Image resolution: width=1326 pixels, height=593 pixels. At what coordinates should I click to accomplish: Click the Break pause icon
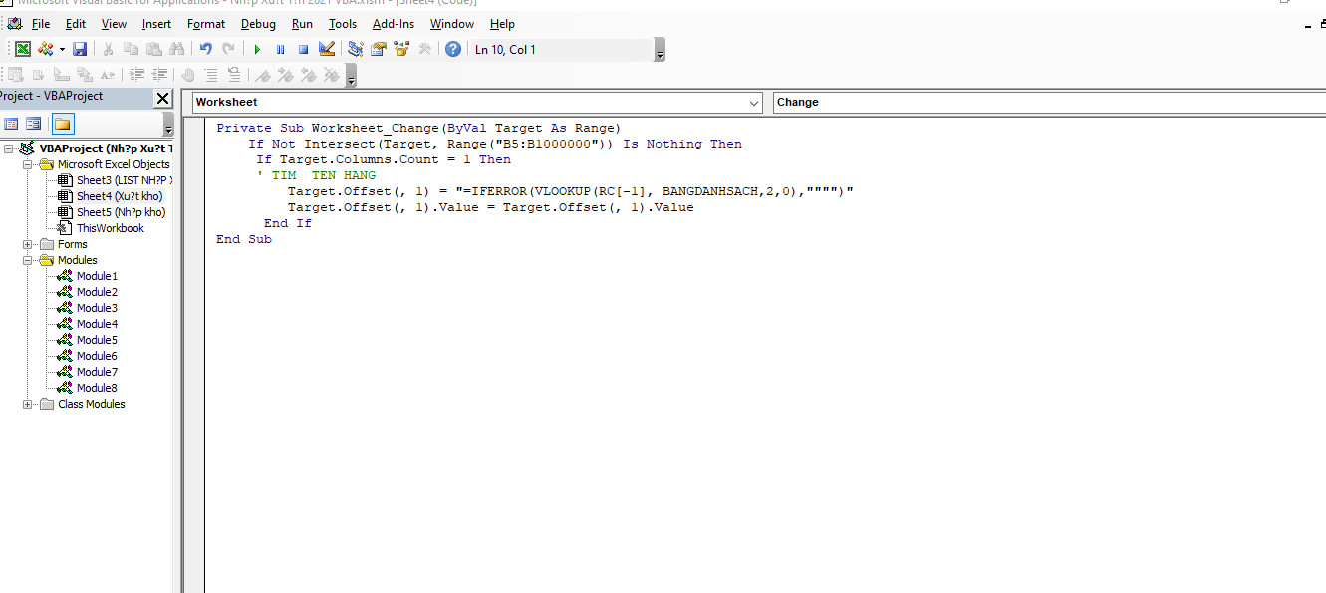click(x=280, y=49)
